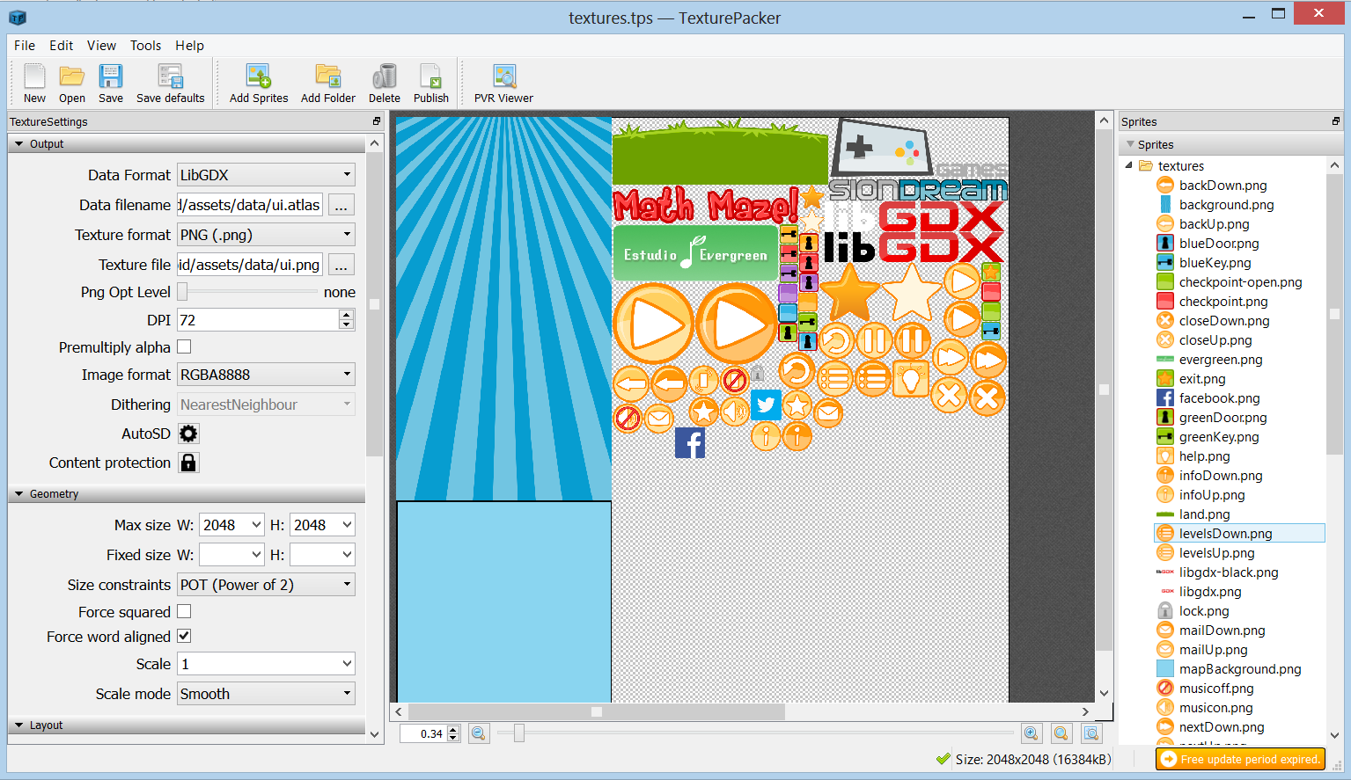Browse for Texture file path
1351x780 pixels.
tap(341, 265)
